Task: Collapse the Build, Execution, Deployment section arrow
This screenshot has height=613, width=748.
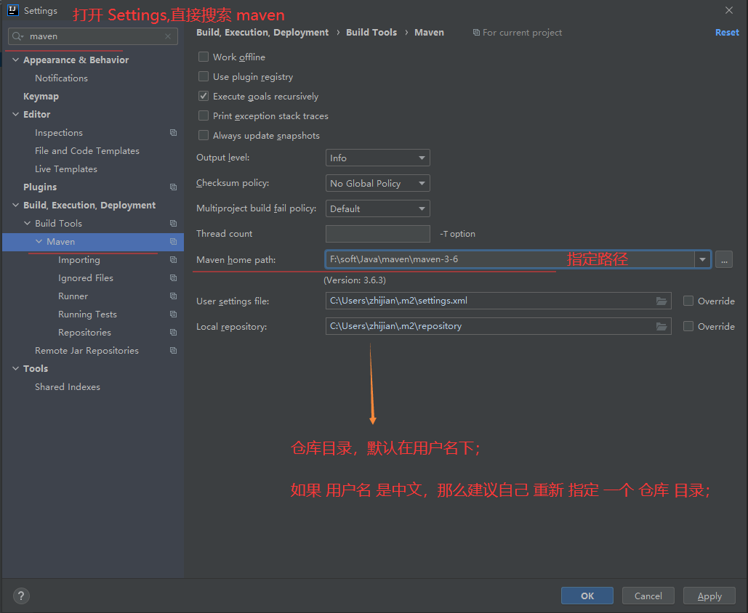Action: click(x=15, y=205)
